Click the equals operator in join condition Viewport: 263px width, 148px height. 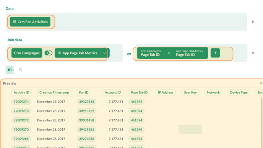point(169,53)
